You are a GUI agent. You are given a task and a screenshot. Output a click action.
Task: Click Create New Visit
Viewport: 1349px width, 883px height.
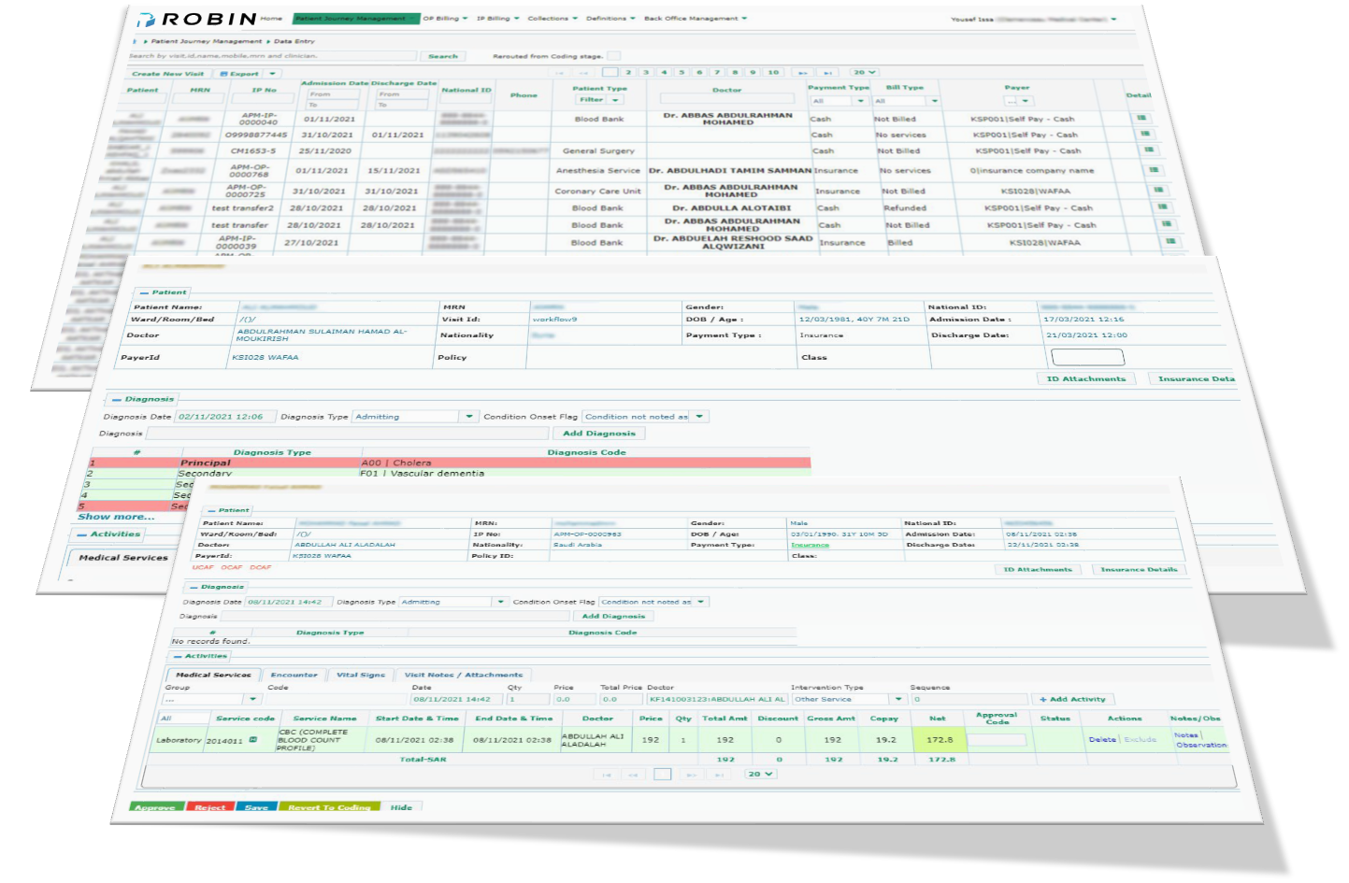(167, 74)
